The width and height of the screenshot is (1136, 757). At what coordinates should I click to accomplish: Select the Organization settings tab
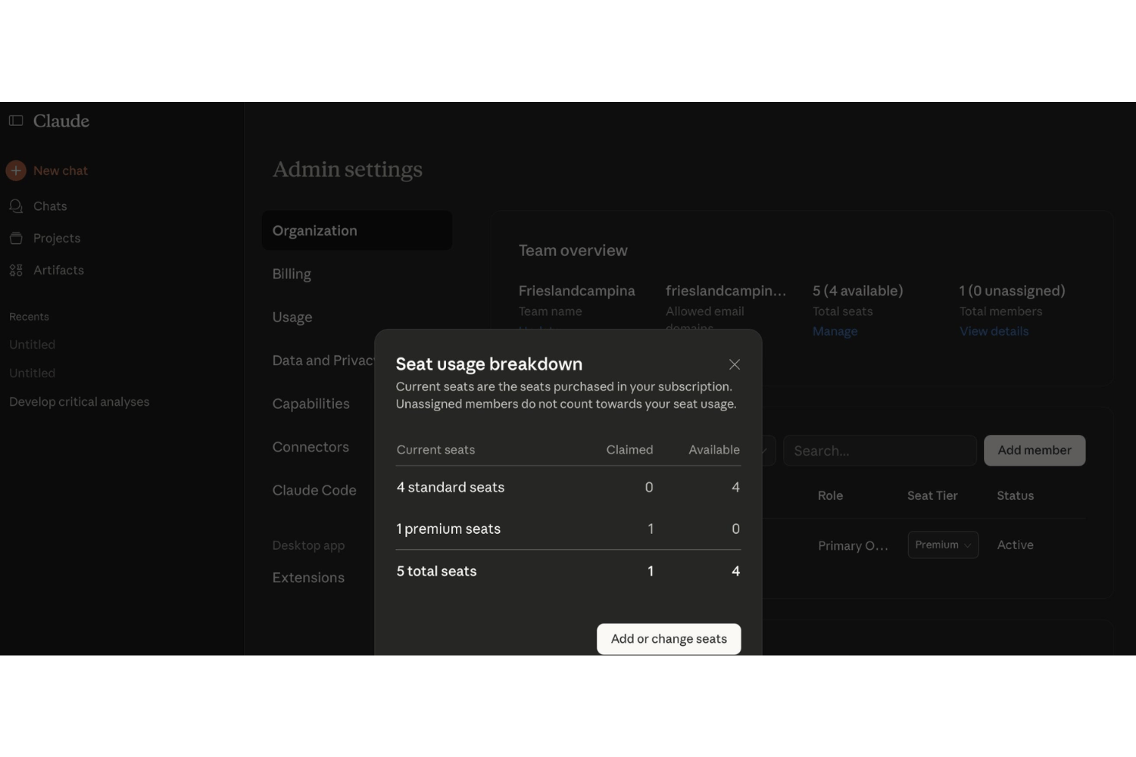[x=356, y=230]
